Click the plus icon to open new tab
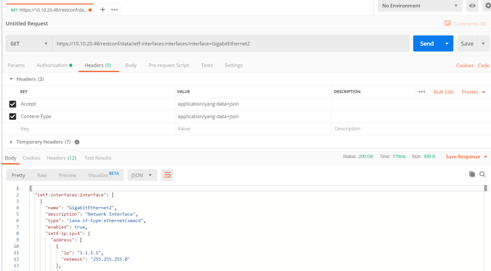The image size is (491, 271). [103, 10]
